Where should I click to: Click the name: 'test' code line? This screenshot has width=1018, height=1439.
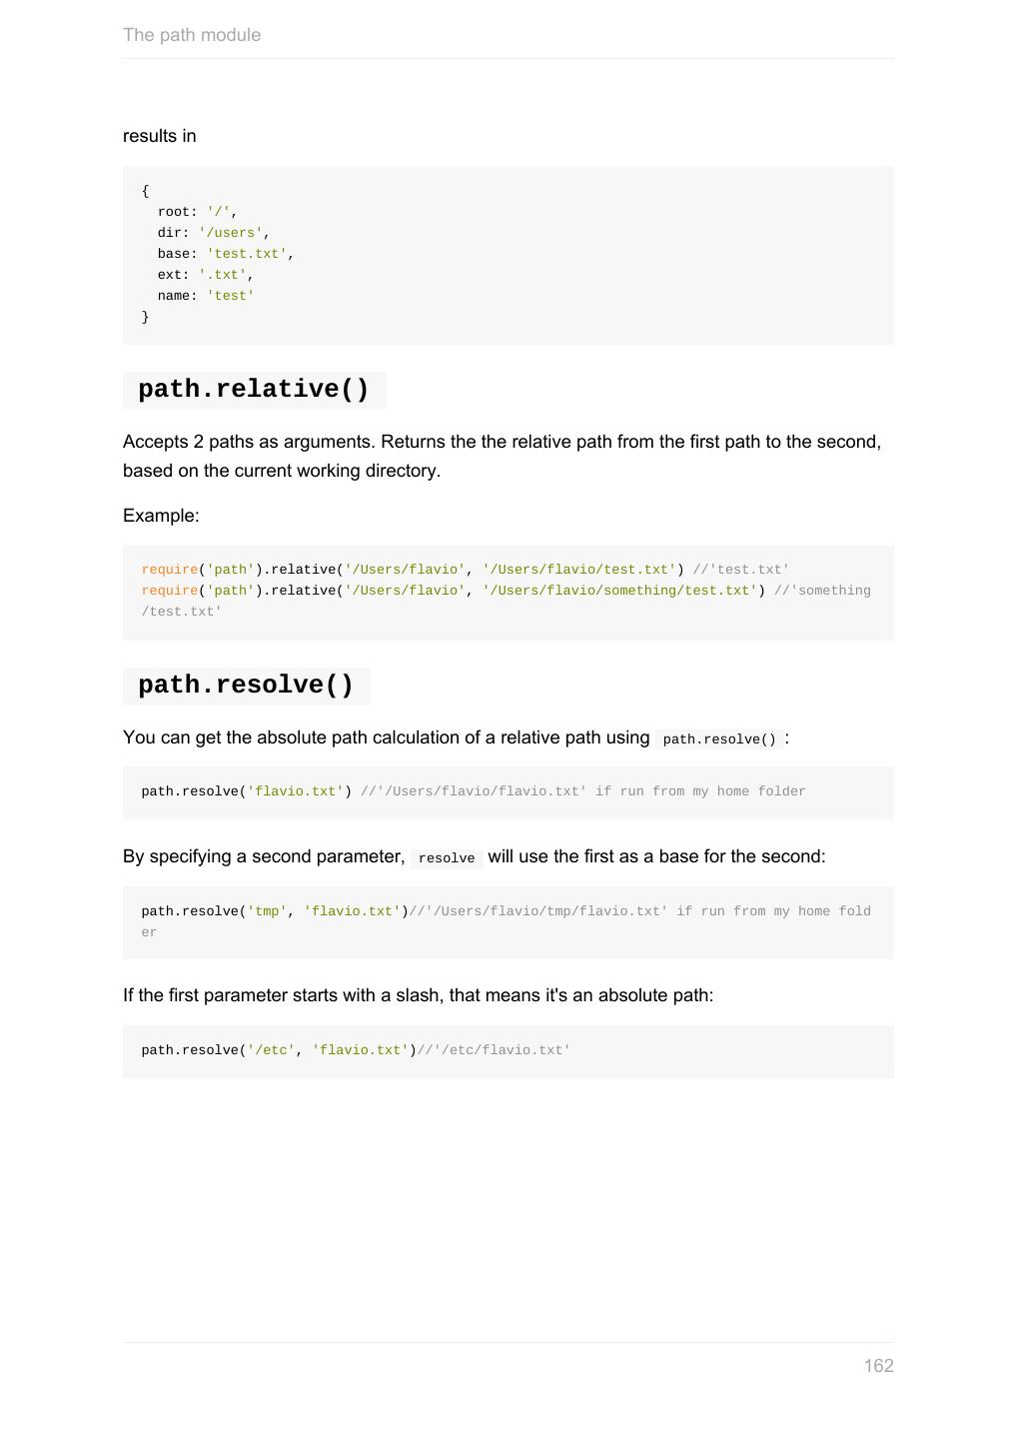coord(205,296)
